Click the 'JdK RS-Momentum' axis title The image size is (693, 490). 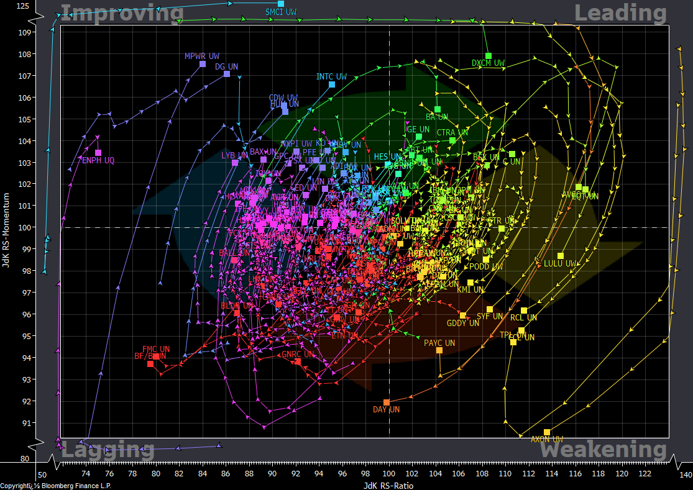click(x=6, y=230)
